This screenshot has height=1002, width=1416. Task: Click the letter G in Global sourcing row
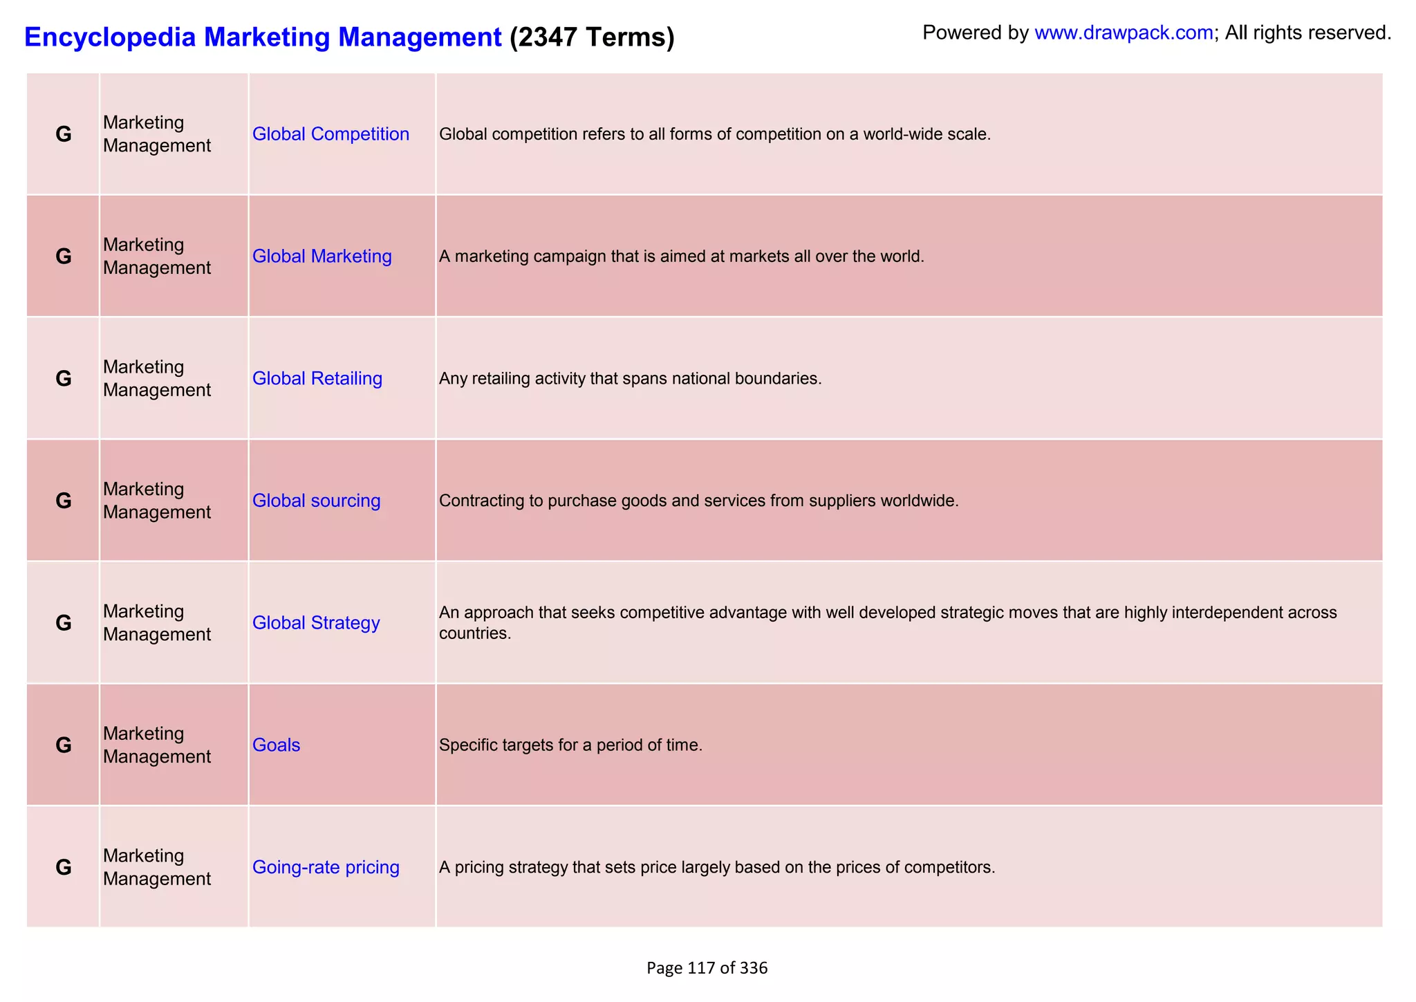tap(63, 501)
